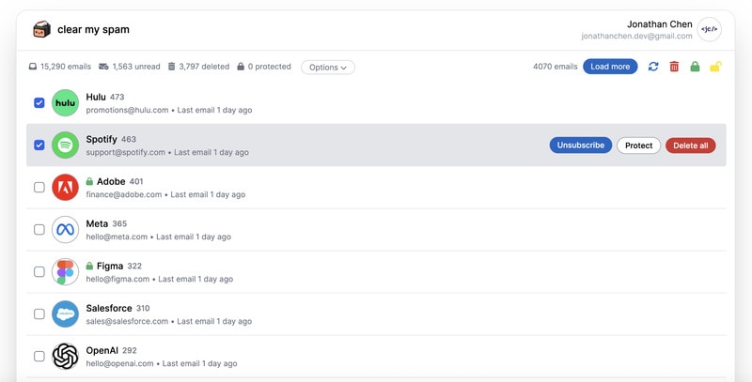Image resolution: width=752 pixels, height=382 pixels.
Task: Unsubscribe from Spotify emails
Action: [580, 145]
